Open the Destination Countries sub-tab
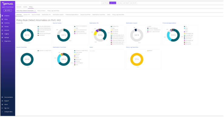 (x=99, y=15)
